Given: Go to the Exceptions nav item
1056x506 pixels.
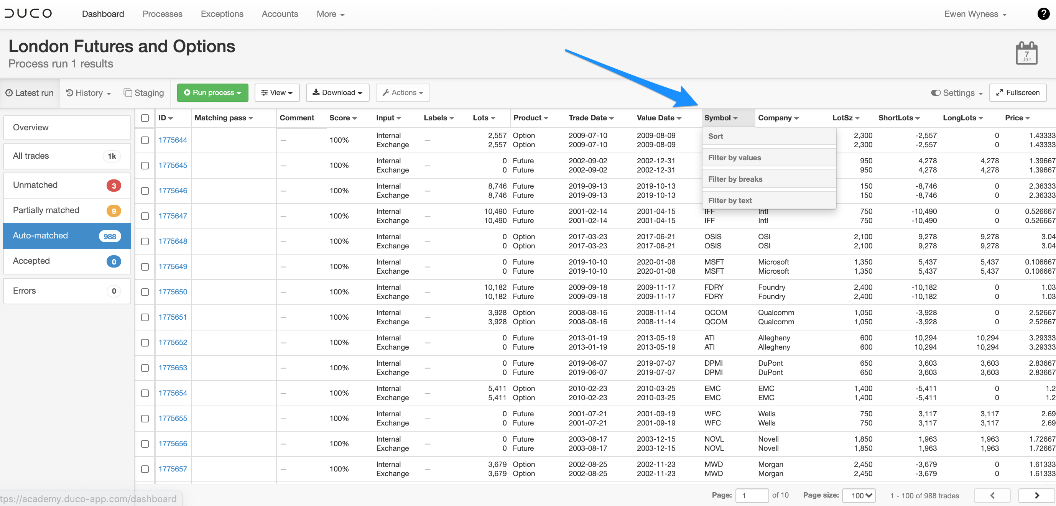Looking at the screenshot, I should [x=222, y=14].
